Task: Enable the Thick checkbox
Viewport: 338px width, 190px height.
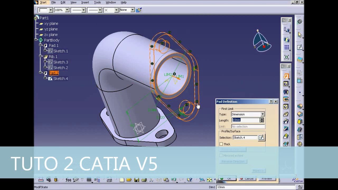Action: click(x=221, y=144)
